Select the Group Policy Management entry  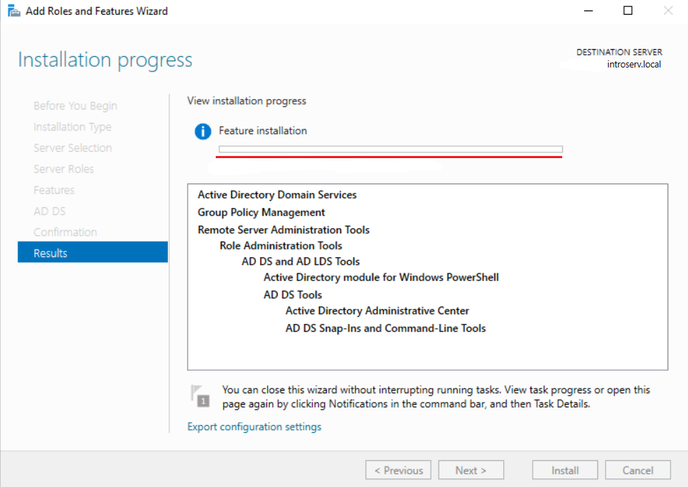point(261,212)
